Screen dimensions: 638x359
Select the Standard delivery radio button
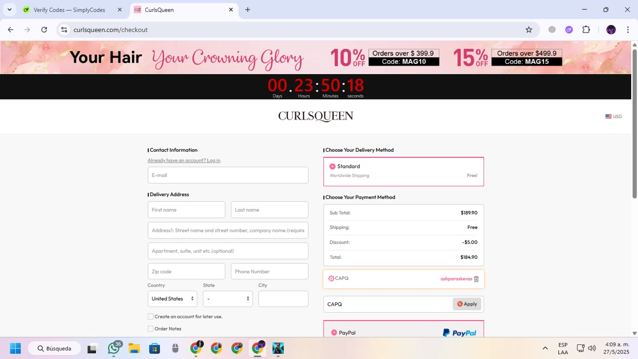(333, 167)
